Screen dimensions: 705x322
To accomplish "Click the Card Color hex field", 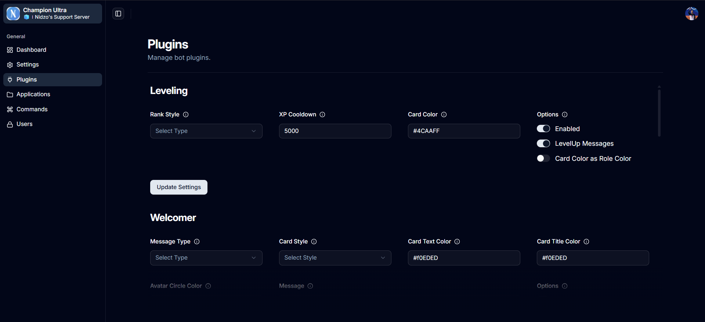I will click(x=464, y=131).
